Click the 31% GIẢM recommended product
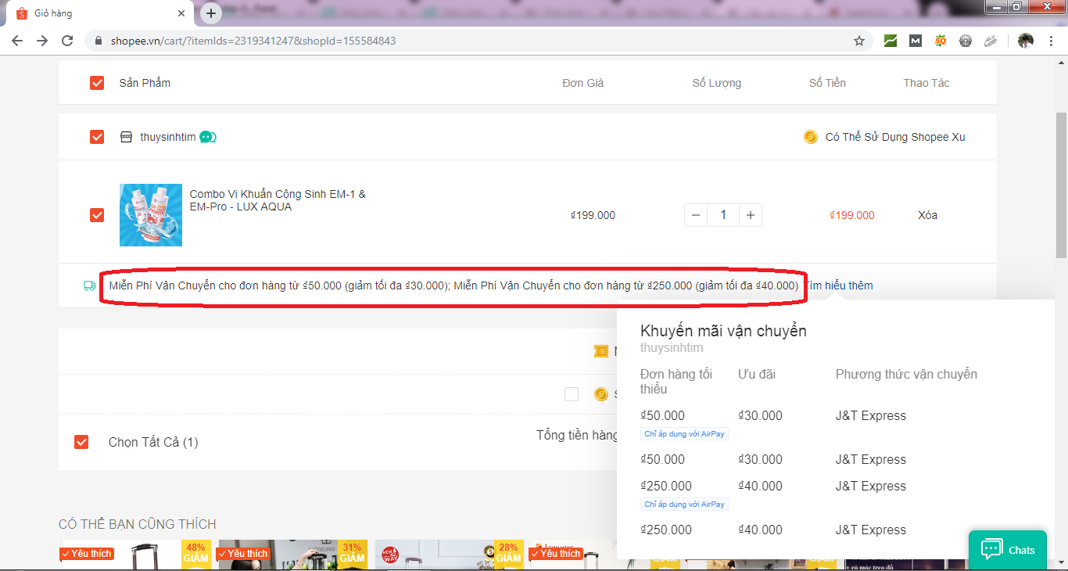The width and height of the screenshot is (1068, 571). tap(293, 554)
